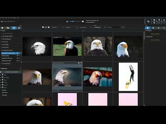Switch to the single-photo view mode icon
This screenshot has height=124, width=166.
[x=49, y=27]
